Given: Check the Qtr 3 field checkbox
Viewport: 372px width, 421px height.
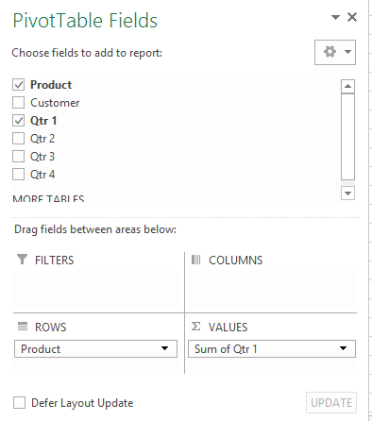Looking at the screenshot, I should [x=19, y=156].
